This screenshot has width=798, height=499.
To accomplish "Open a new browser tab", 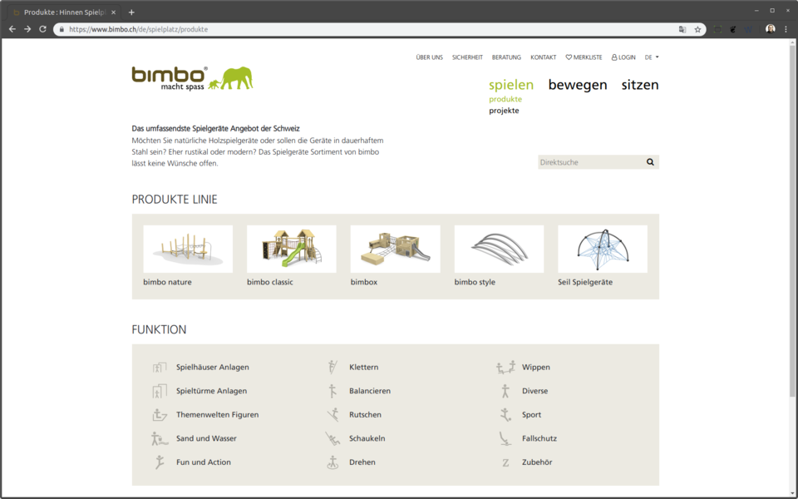I will (x=131, y=12).
